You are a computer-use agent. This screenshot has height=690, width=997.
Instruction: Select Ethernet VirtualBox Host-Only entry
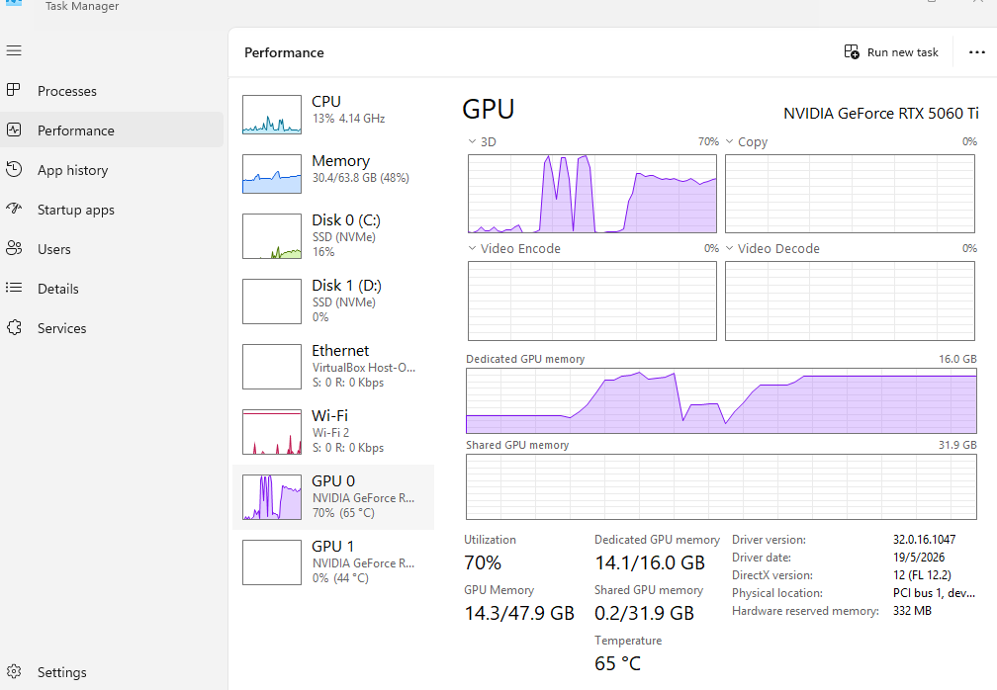pyautogui.click(x=333, y=367)
